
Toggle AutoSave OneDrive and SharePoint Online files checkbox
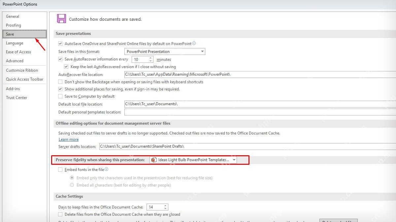click(60, 43)
